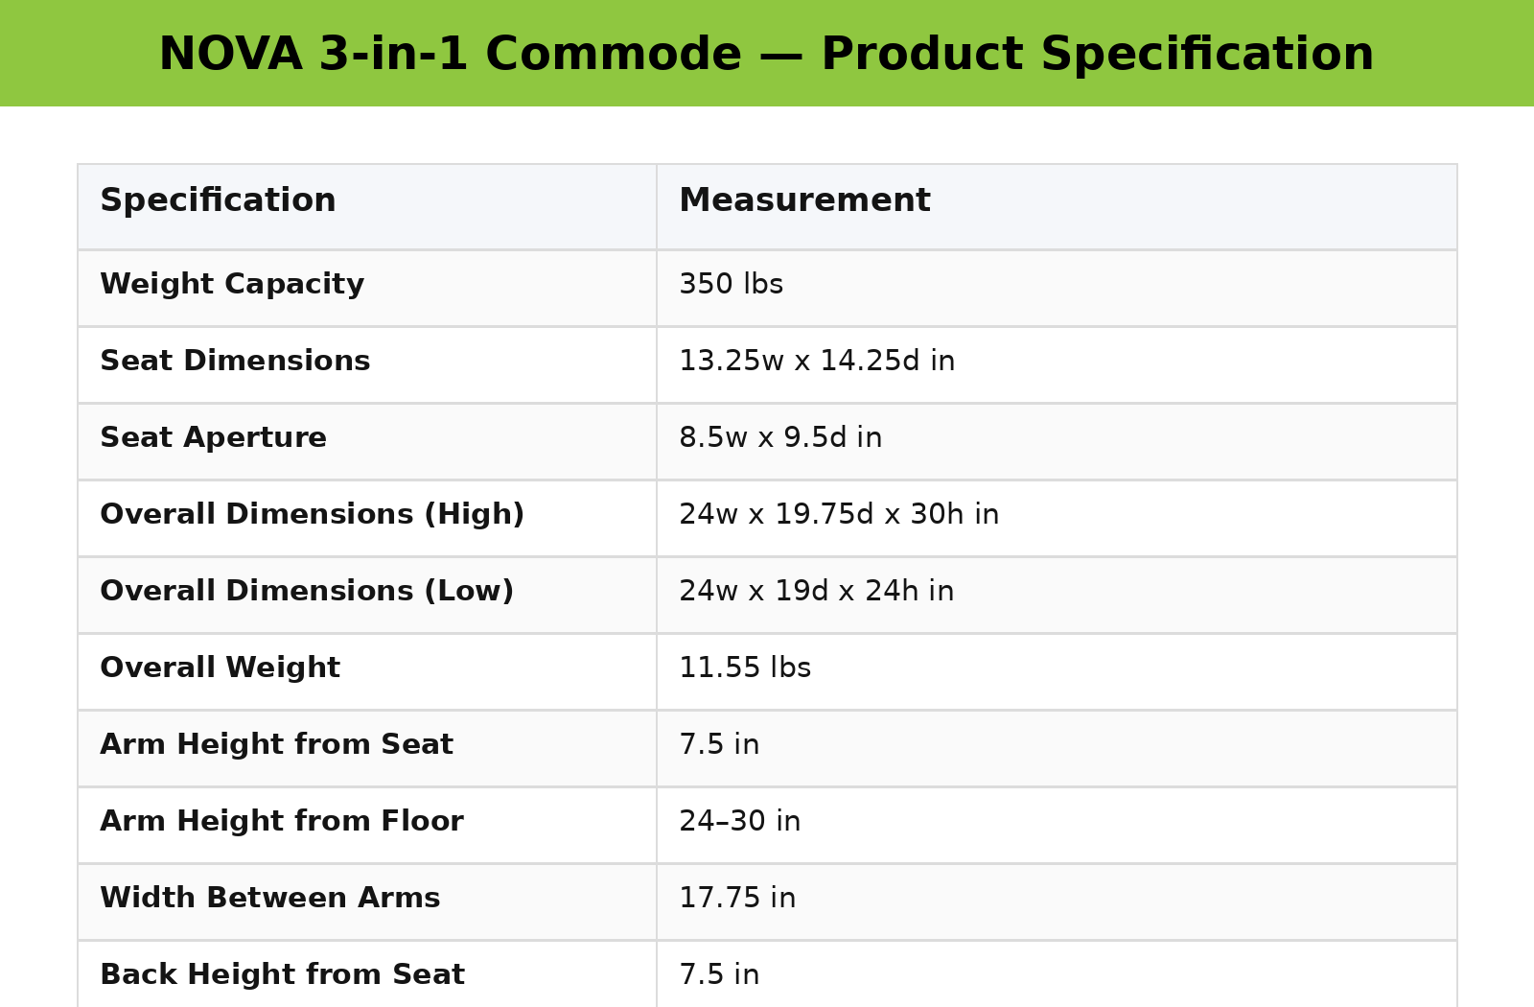1534x1007 pixels.
Task: Click the 24w x 19d x 24h value
Action: (816, 592)
